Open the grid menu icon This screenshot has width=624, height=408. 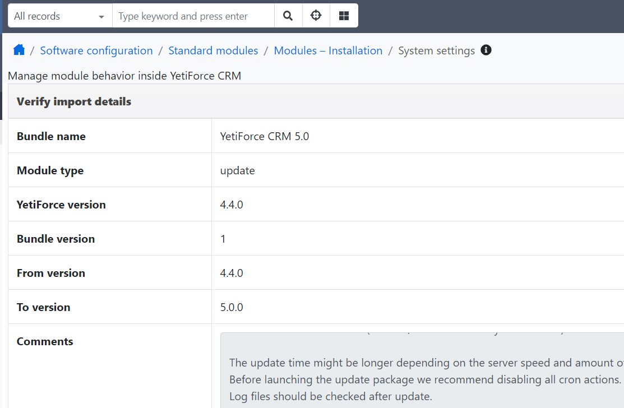pyautogui.click(x=344, y=16)
